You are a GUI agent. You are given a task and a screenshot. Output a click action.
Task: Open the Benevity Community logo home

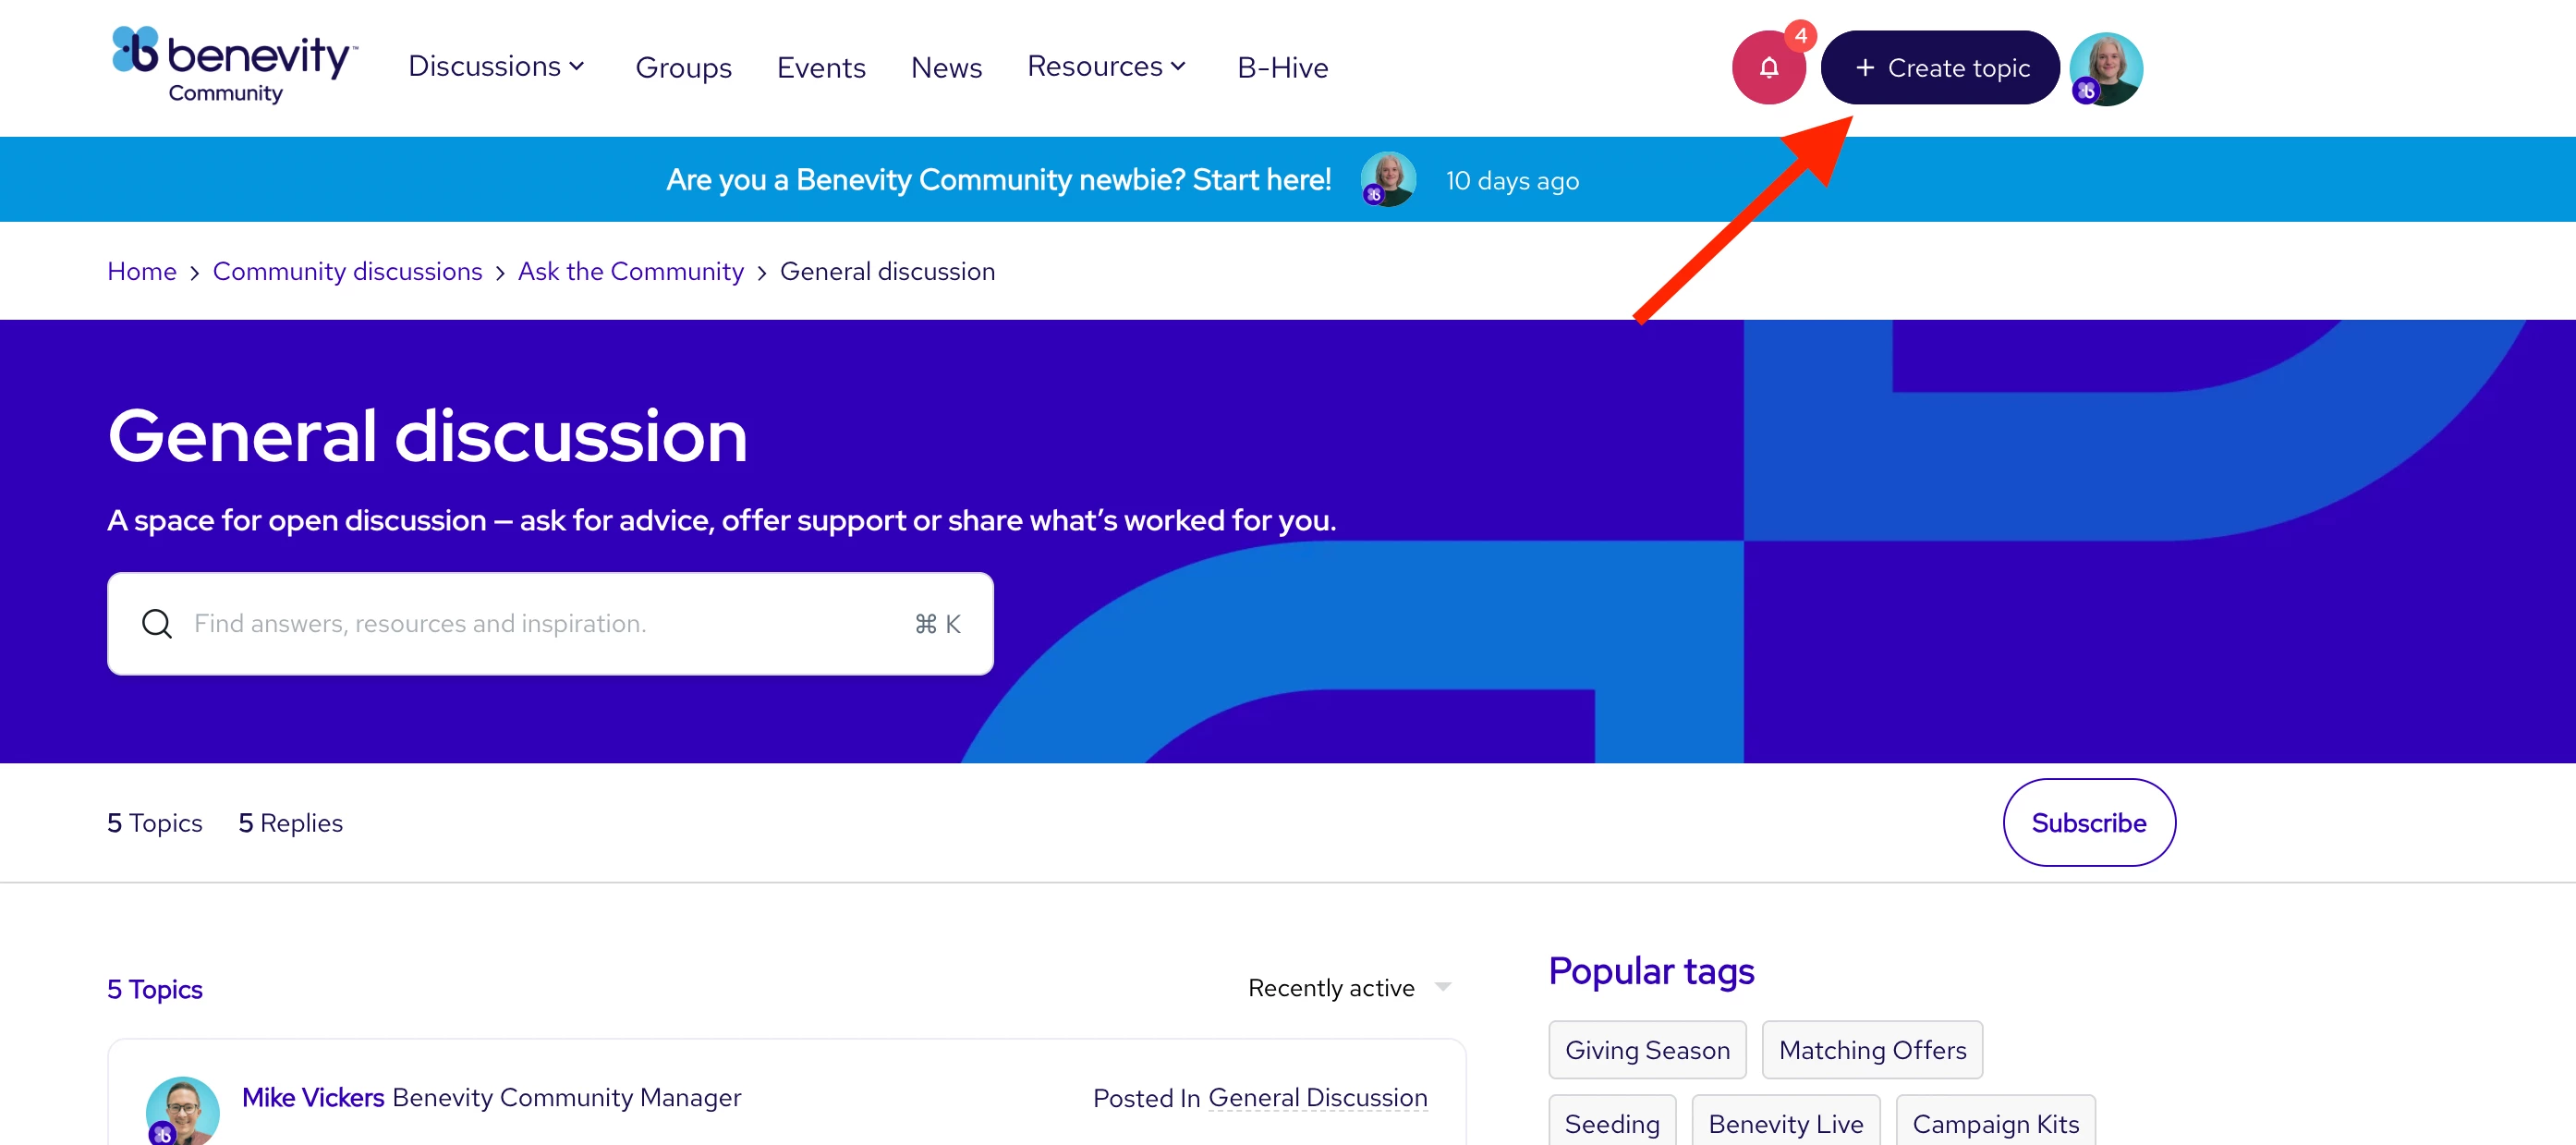[234, 65]
